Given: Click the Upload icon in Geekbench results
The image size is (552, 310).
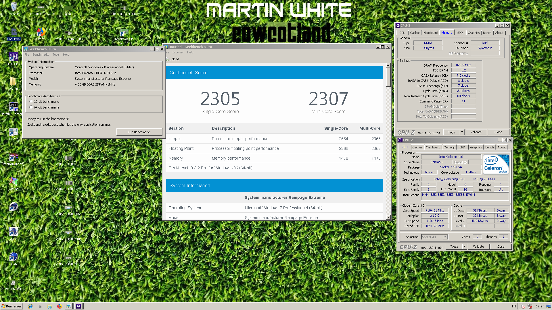Looking at the screenshot, I should (x=173, y=59).
